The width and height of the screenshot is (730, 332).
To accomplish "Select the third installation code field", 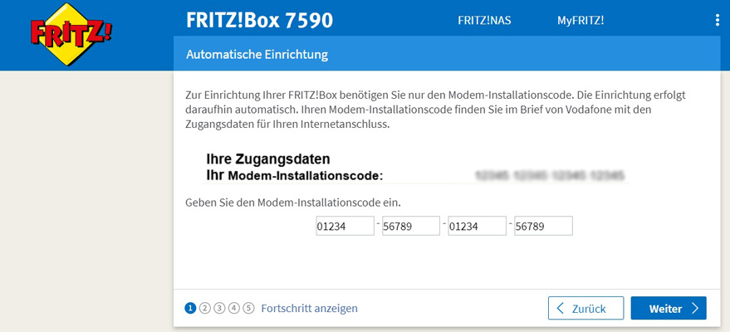I will click(478, 226).
